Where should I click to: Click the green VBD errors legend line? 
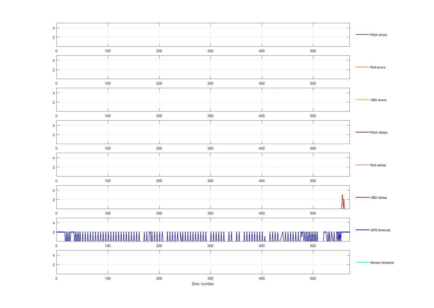(362, 100)
